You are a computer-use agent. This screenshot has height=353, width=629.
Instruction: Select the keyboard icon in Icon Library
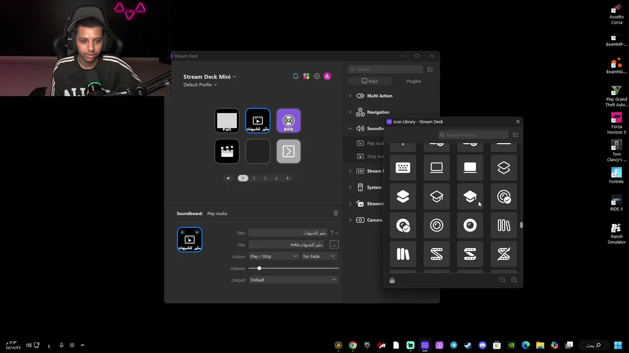[403, 168]
